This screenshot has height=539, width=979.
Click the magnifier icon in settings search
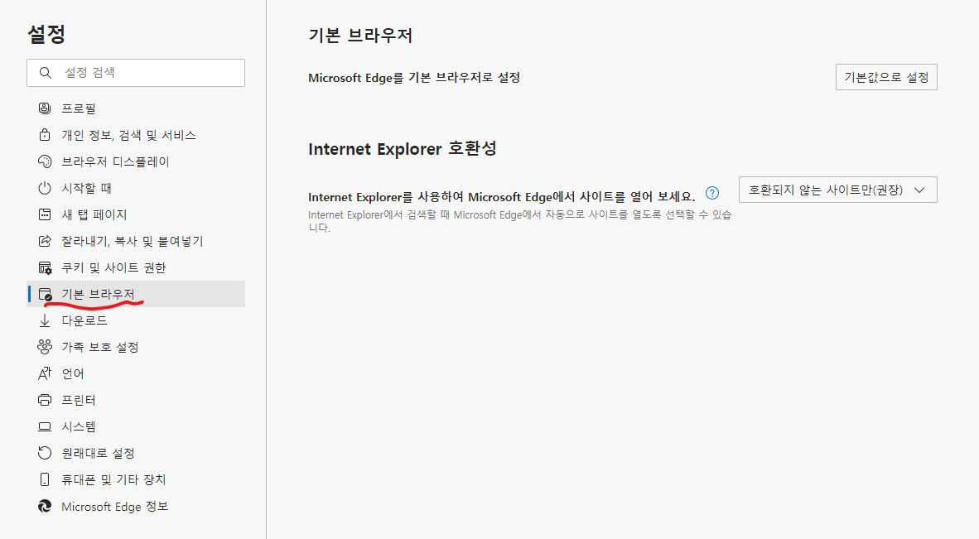45,72
